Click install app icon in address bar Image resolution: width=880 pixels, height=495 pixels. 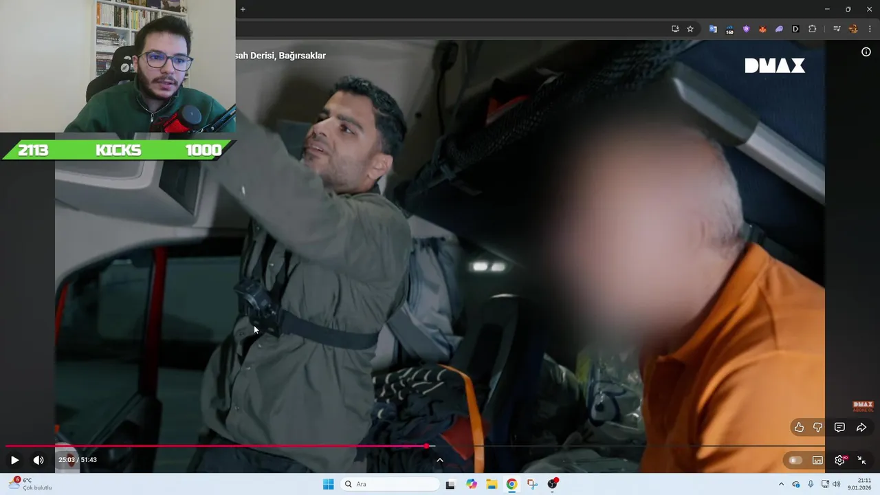pos(675,29)
